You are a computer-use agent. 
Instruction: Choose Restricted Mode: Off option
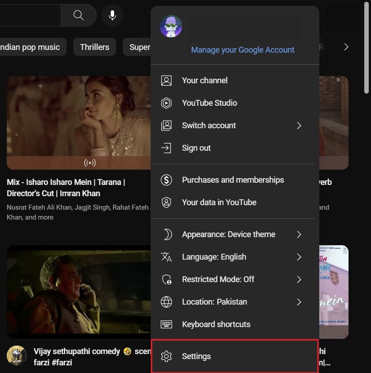click(235, 279)
